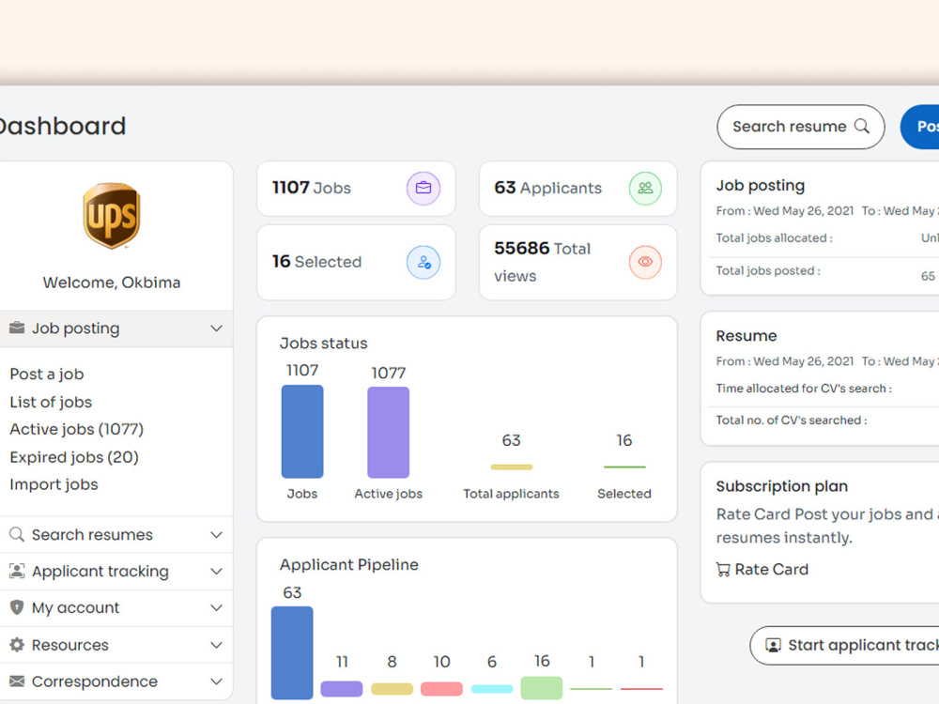
Task: Open the 1107 Jobs card
Action: pos(356,188)
